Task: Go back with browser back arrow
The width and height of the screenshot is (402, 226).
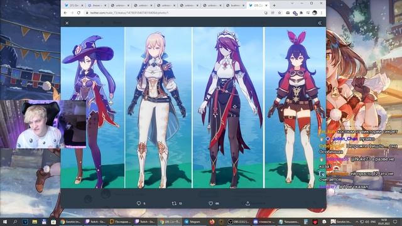Action: [x=65, y=13]
